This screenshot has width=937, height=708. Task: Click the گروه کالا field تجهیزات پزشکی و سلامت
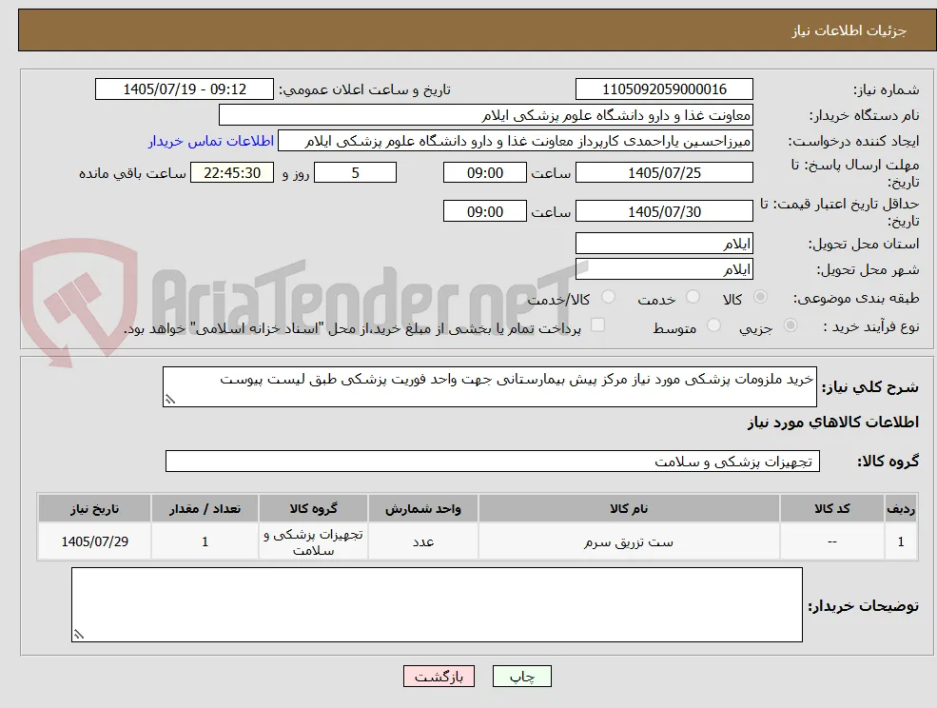[x=493, y=461]
